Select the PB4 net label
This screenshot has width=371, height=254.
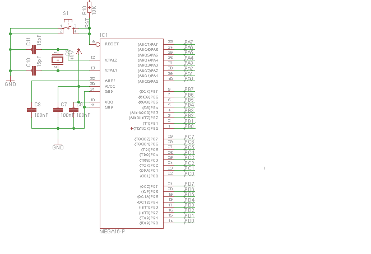click(x=189, y=105)
